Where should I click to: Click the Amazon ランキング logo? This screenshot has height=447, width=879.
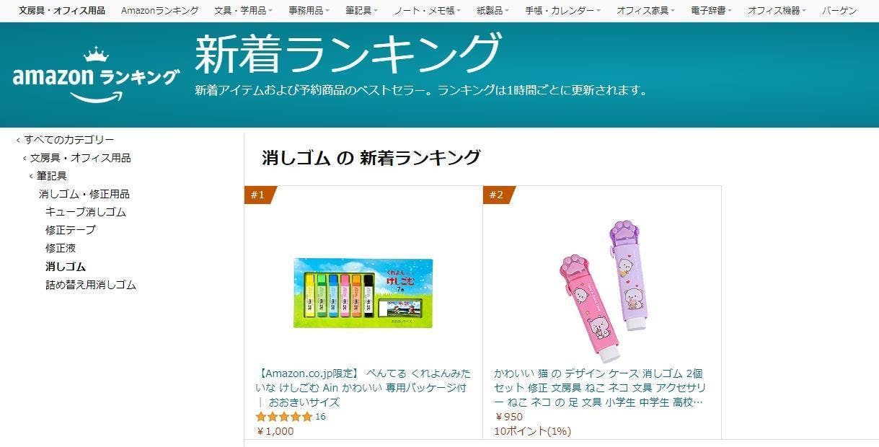pyautogui.click(x=96, y=76)
